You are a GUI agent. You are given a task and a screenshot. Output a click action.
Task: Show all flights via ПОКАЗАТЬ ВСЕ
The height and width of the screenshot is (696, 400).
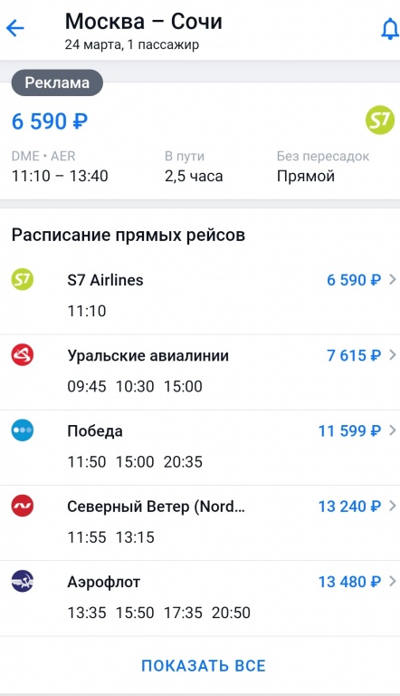tap(204, 665)
